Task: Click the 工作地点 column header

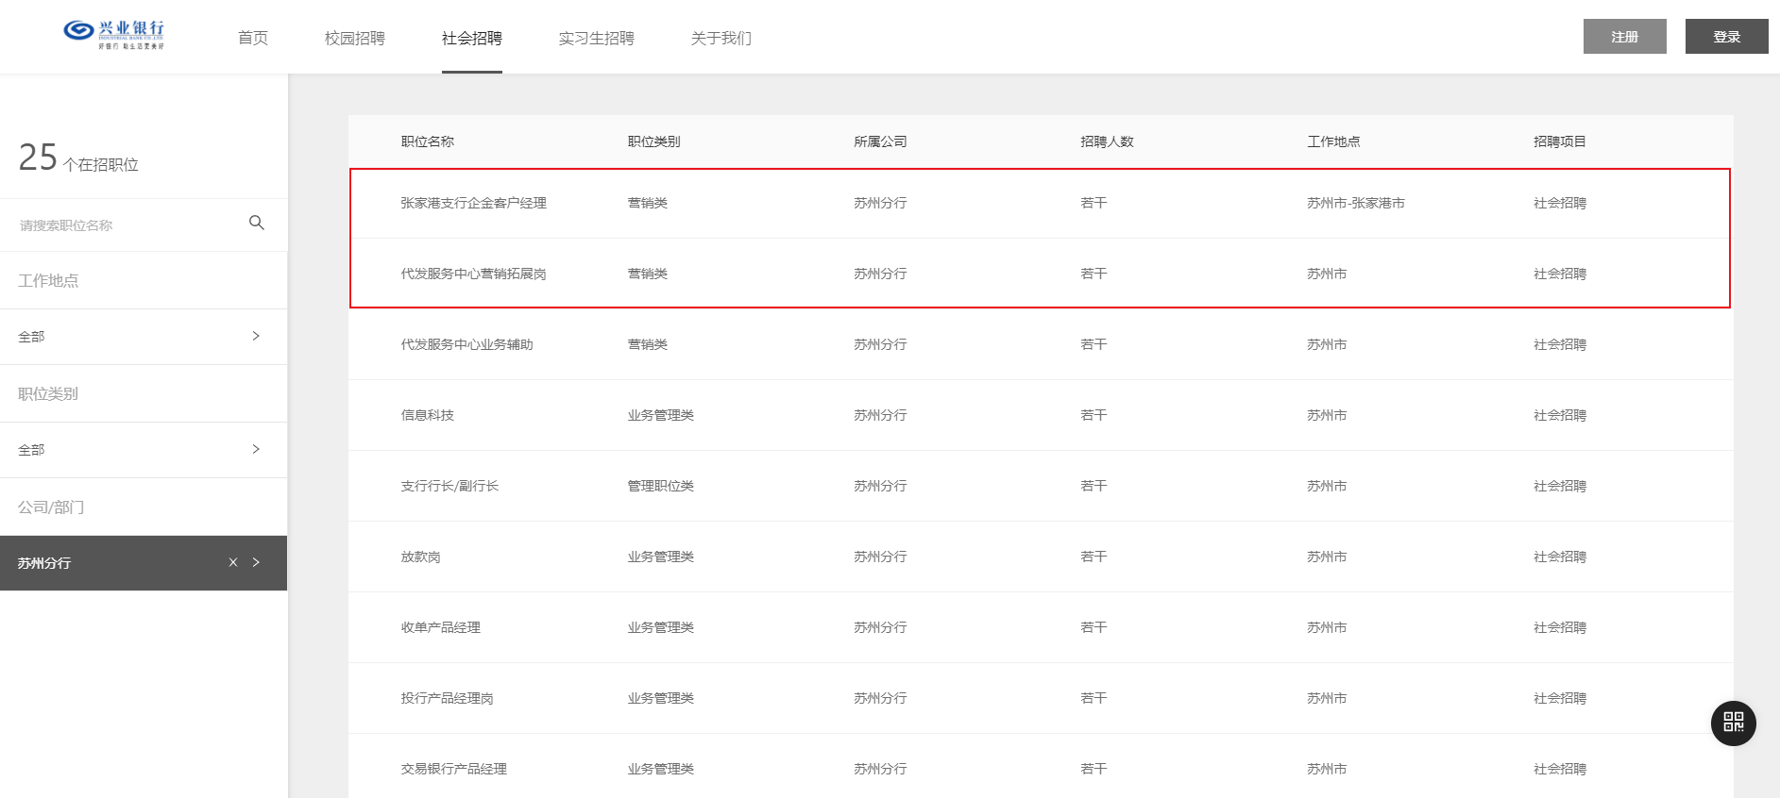Action: pos(1333,141)
